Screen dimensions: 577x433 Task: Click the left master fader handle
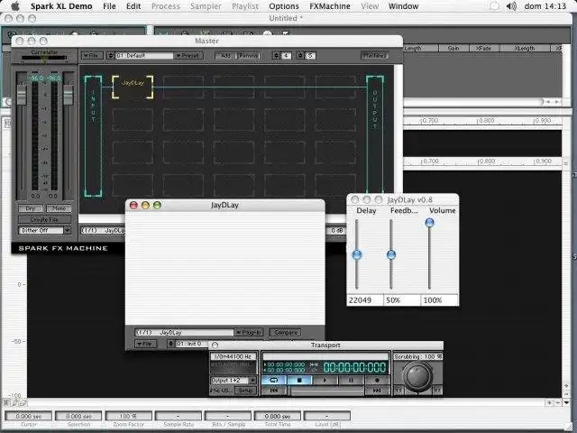point(22,94)
